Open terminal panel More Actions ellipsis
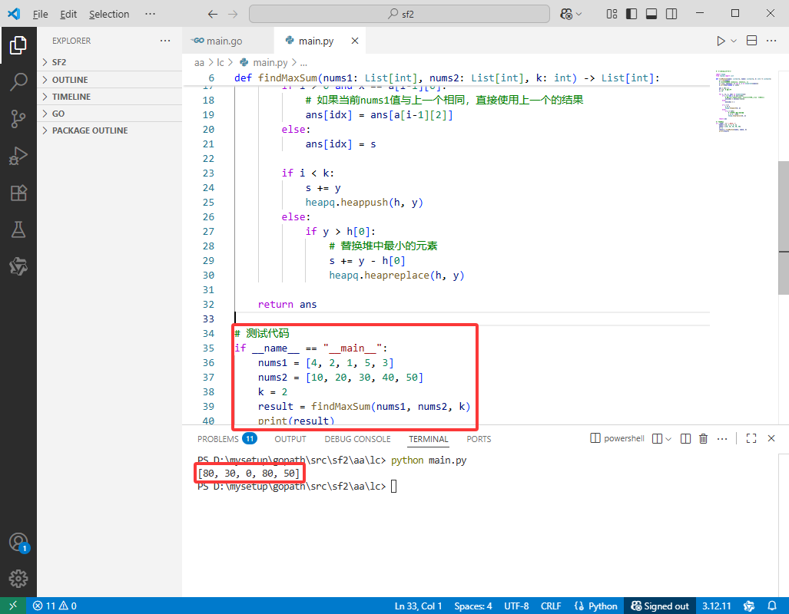The height and width of the screenshot is (614, 789). [x=722, y=439]
